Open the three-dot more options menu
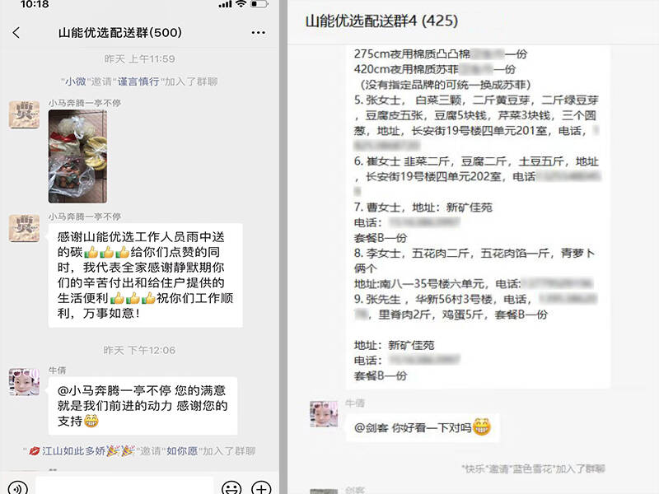This screenshot has height=494, width=659. pyautogui.click(x=258, y=32)
